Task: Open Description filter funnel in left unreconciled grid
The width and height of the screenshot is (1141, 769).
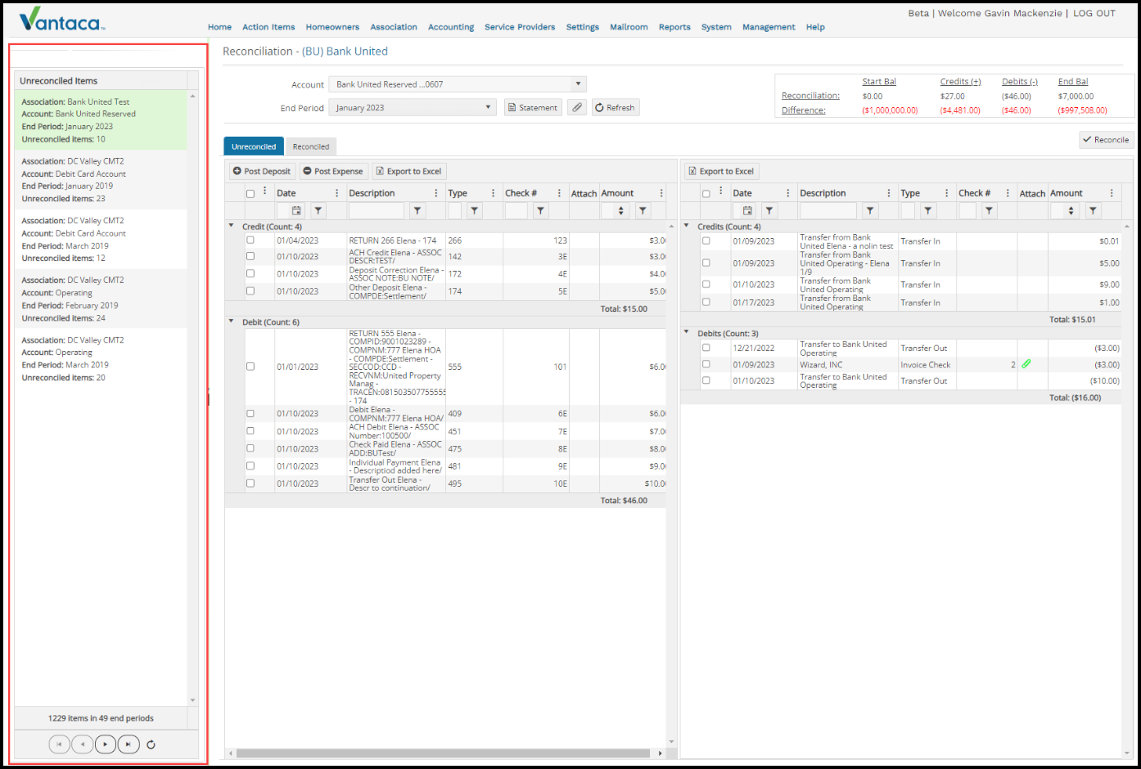Action: click(417, 211)
